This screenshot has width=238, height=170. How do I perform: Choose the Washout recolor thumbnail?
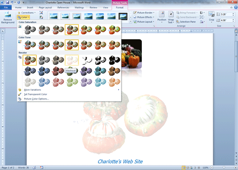[x=72, y=60]
